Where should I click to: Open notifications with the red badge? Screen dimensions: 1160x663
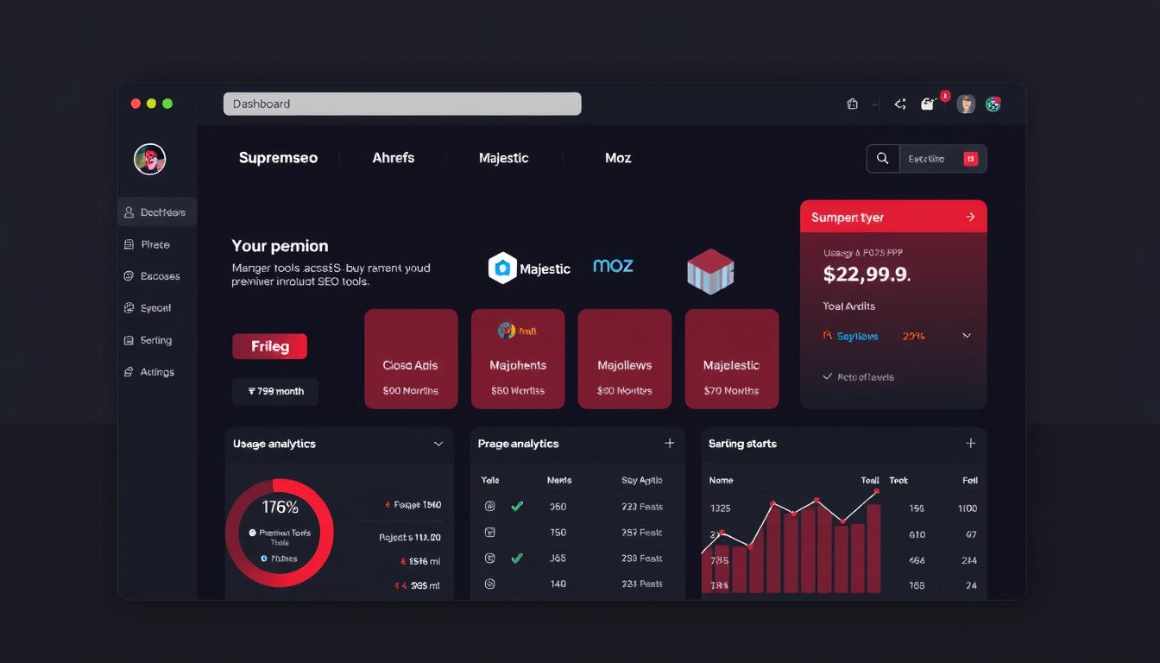click(x=930, y=103)
